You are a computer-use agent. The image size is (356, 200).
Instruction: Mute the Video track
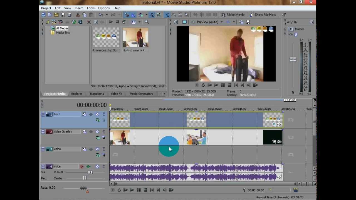97,149
